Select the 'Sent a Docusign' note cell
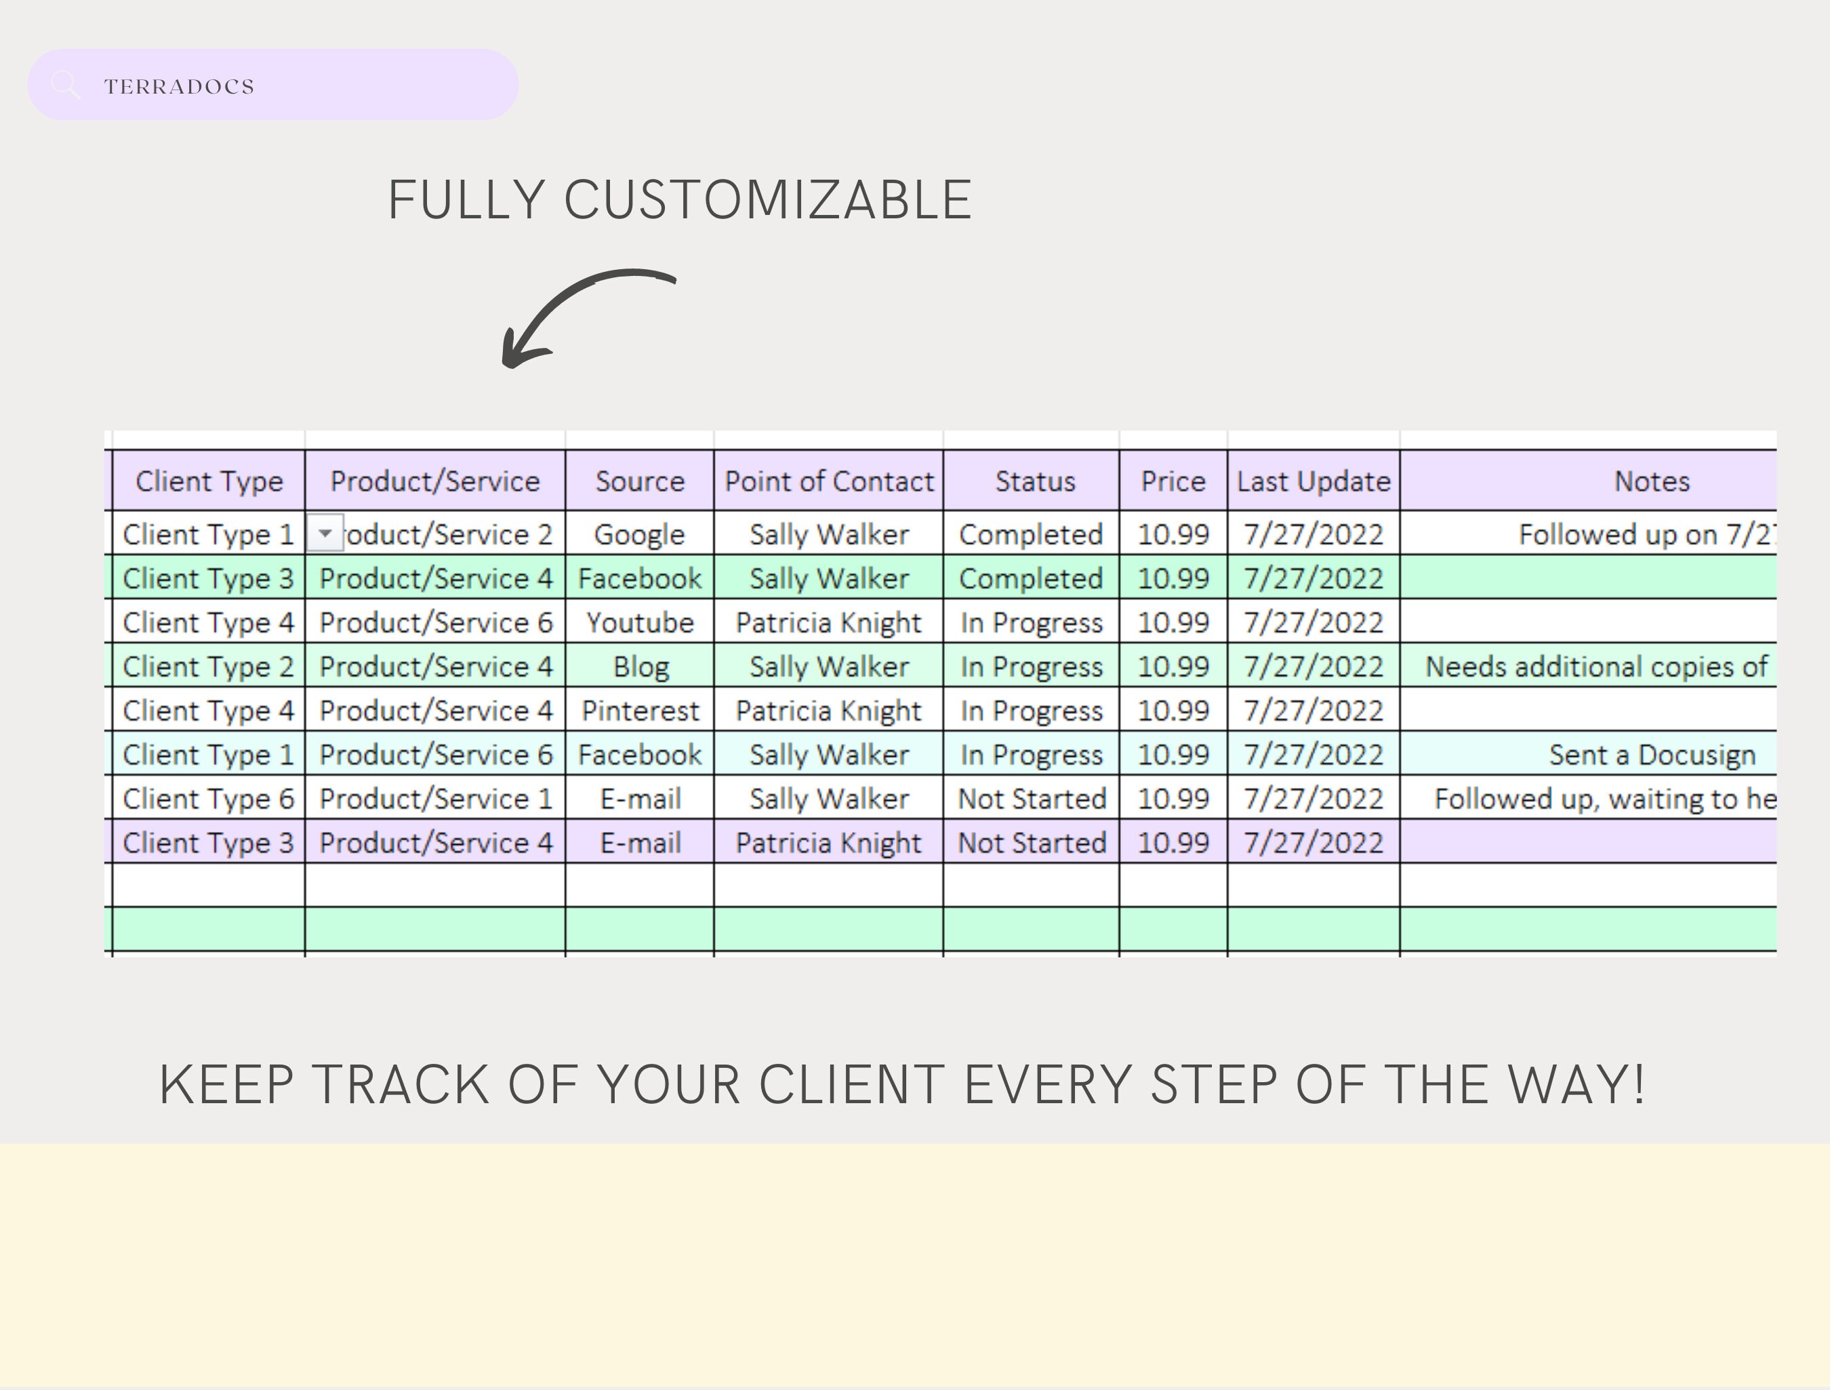The image size is (1830, 1390). (1589, 754)
